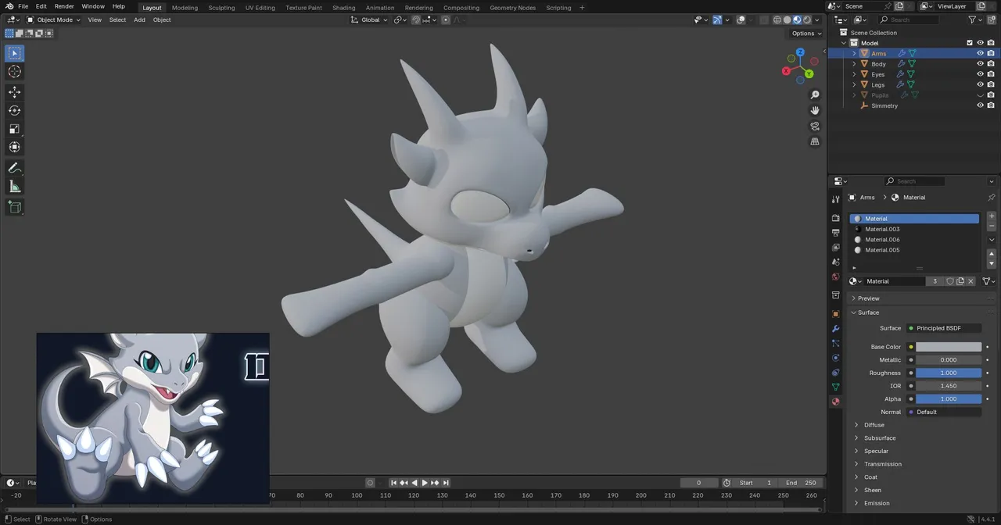Open the viewport Options button

point(806,34)
